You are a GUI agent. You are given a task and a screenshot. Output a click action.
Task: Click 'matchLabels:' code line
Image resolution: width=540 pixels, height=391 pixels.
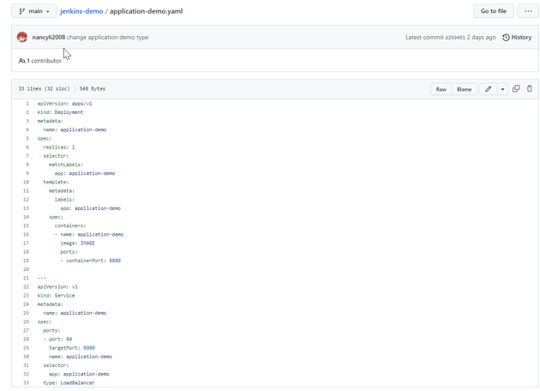click(66, 165)
